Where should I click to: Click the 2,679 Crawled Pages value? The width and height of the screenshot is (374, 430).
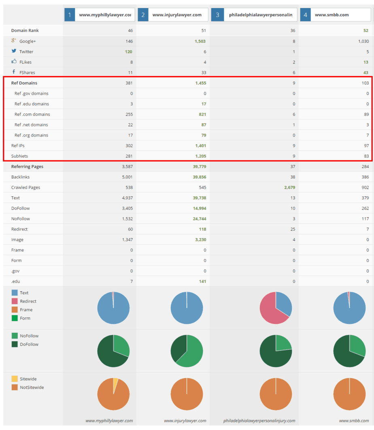[x=289, y=187]
